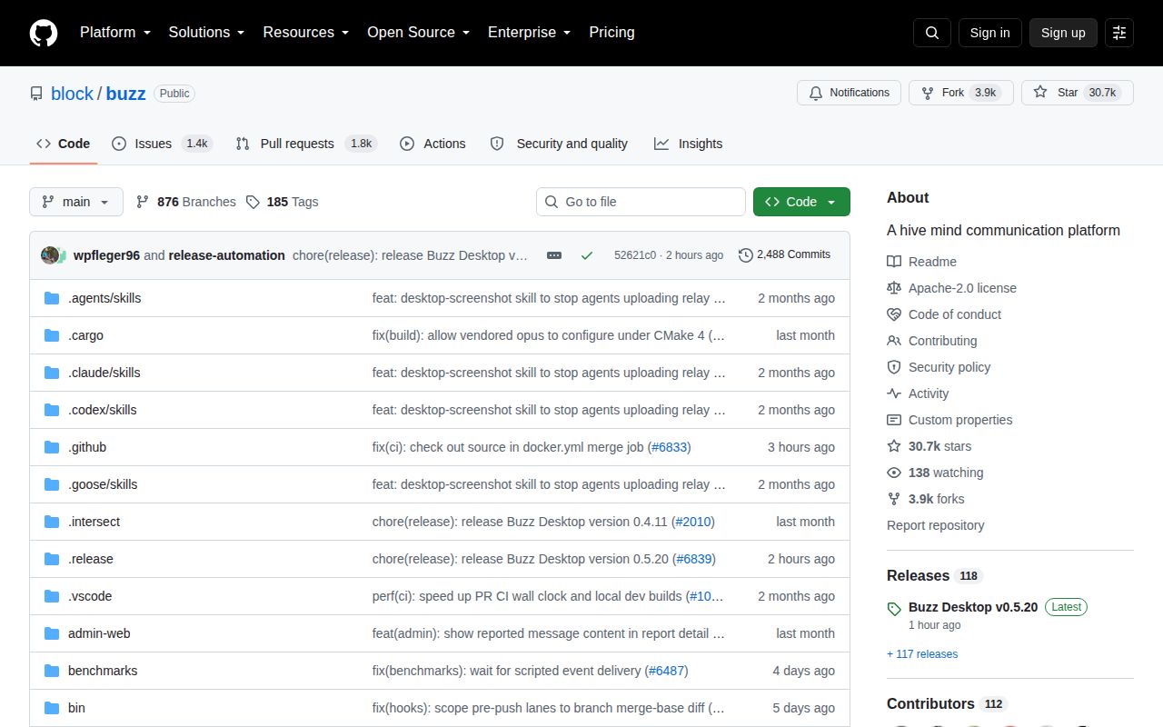
Task: Open commit hash 52621c0
Action: coord(635,255)
